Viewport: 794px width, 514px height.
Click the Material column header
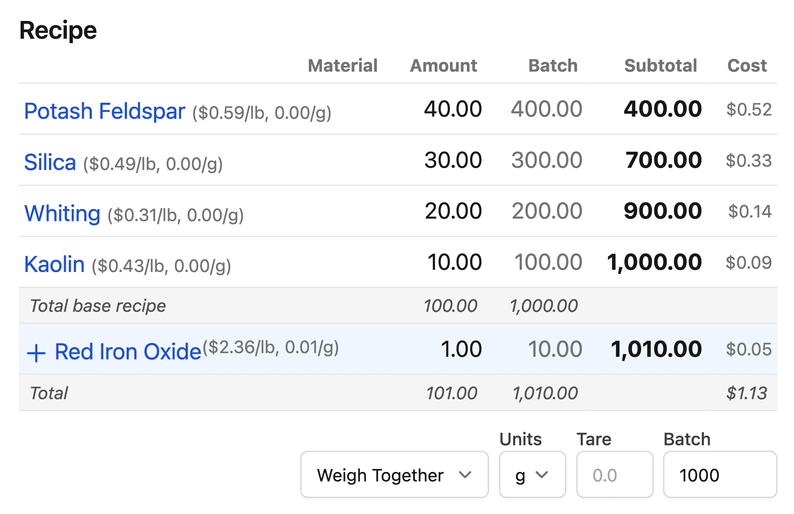(342, 66)
